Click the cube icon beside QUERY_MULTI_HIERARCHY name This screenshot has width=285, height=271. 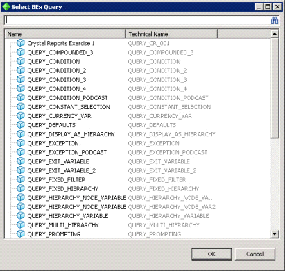[21, 224]
